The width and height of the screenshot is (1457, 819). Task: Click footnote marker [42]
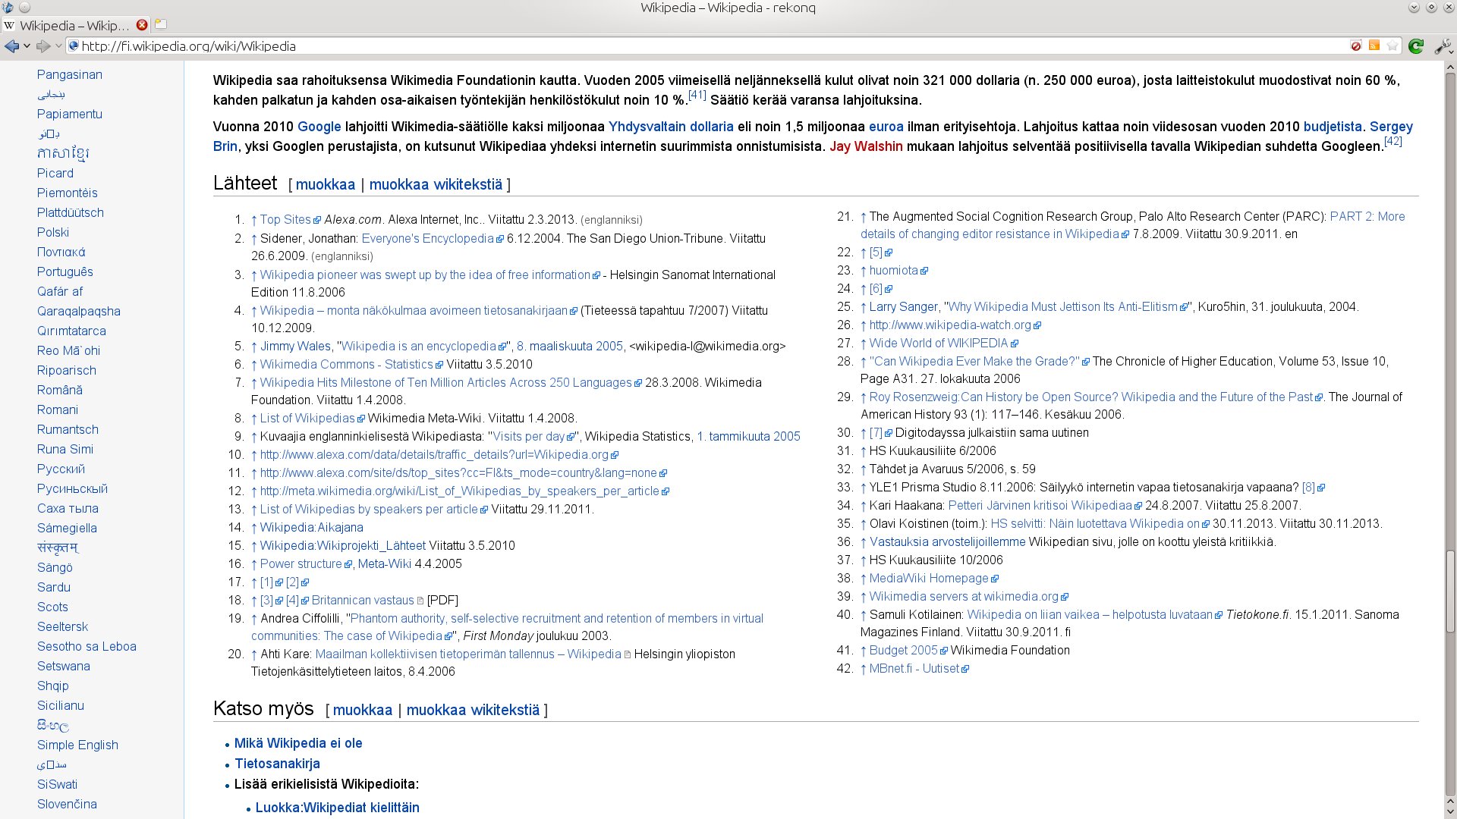[1393, 141]
